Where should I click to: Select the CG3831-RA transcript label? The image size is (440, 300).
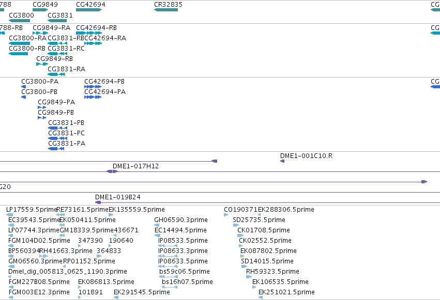[x=66, y=69]
